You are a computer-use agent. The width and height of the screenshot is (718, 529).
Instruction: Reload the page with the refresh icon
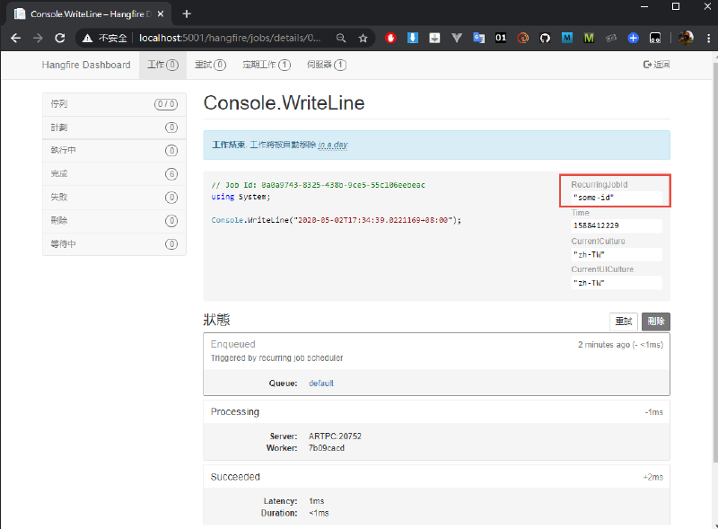[60, 39]
